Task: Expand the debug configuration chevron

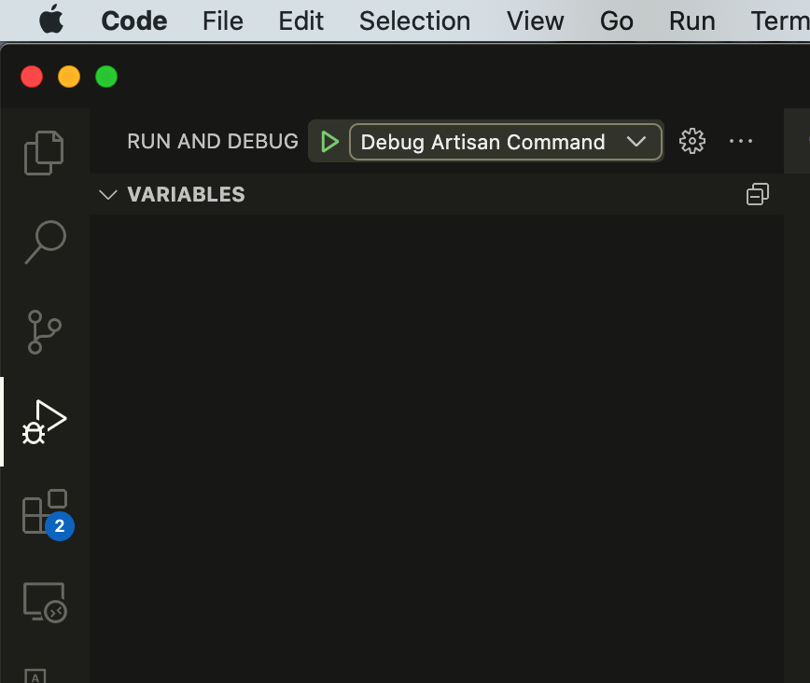Action: (x=638, y=142)
